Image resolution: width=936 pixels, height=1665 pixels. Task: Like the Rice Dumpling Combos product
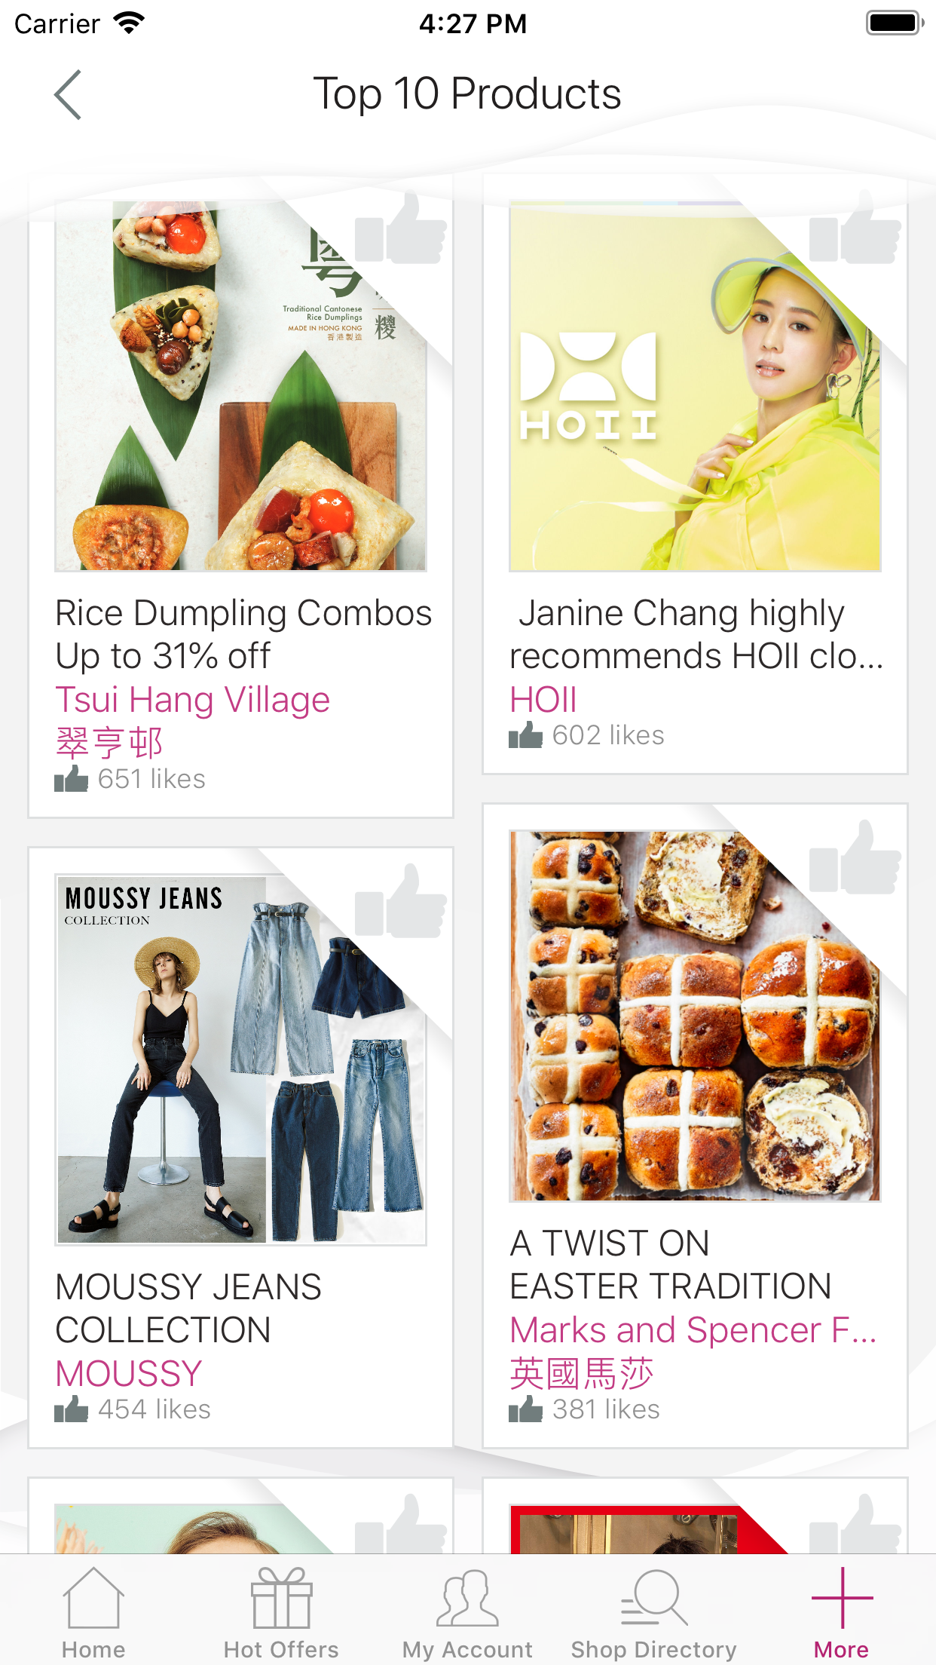tap(402, 230)
